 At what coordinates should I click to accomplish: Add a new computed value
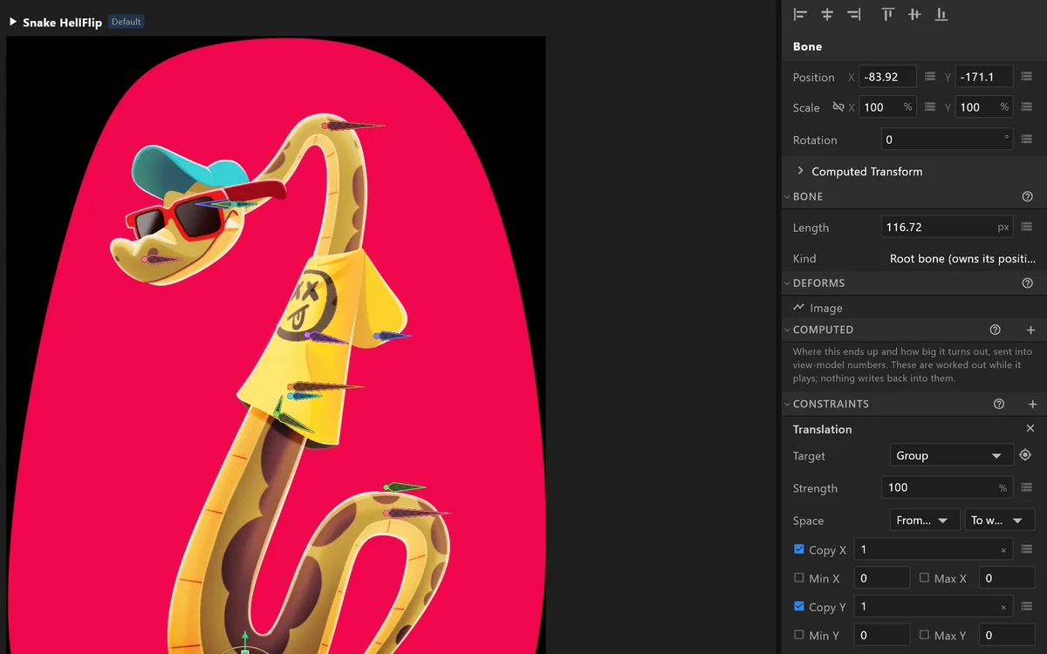coord(1030,330)
